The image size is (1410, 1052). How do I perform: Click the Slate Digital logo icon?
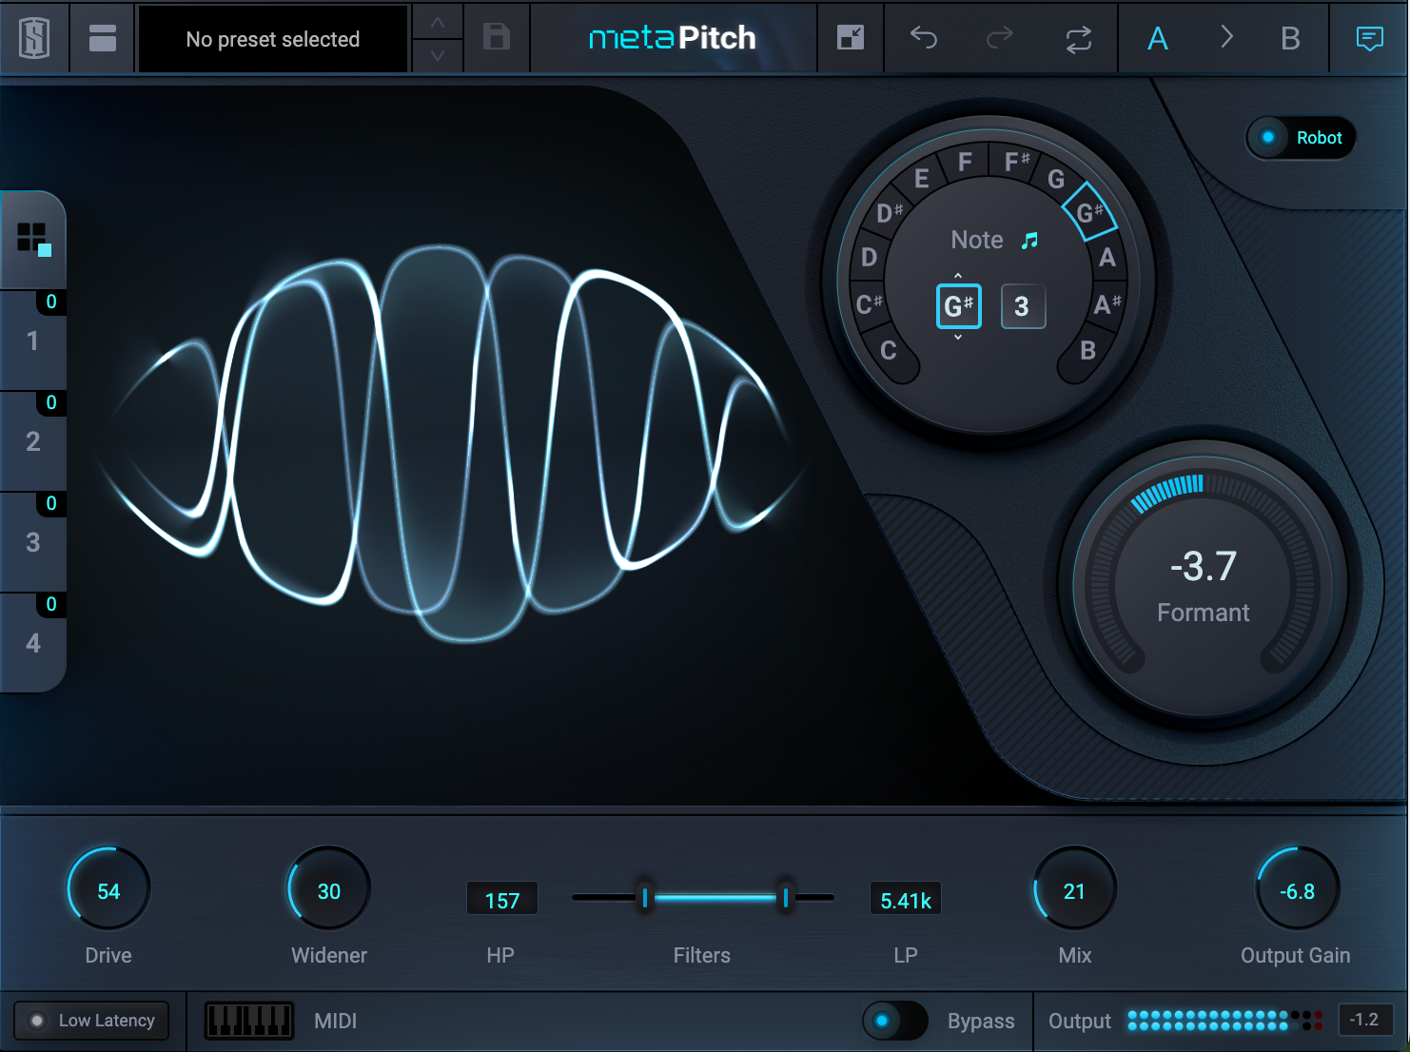pos(33,38)
